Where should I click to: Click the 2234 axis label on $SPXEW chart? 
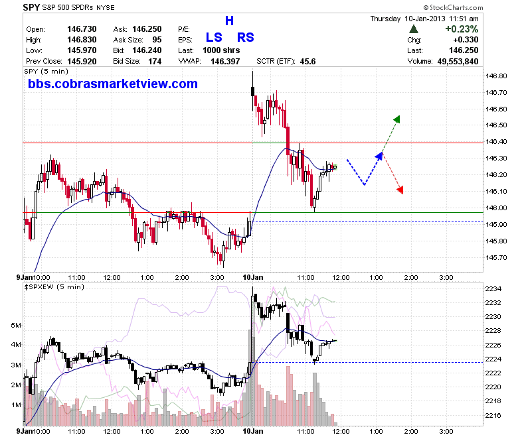pyautogui.click(x=493, y=288)
